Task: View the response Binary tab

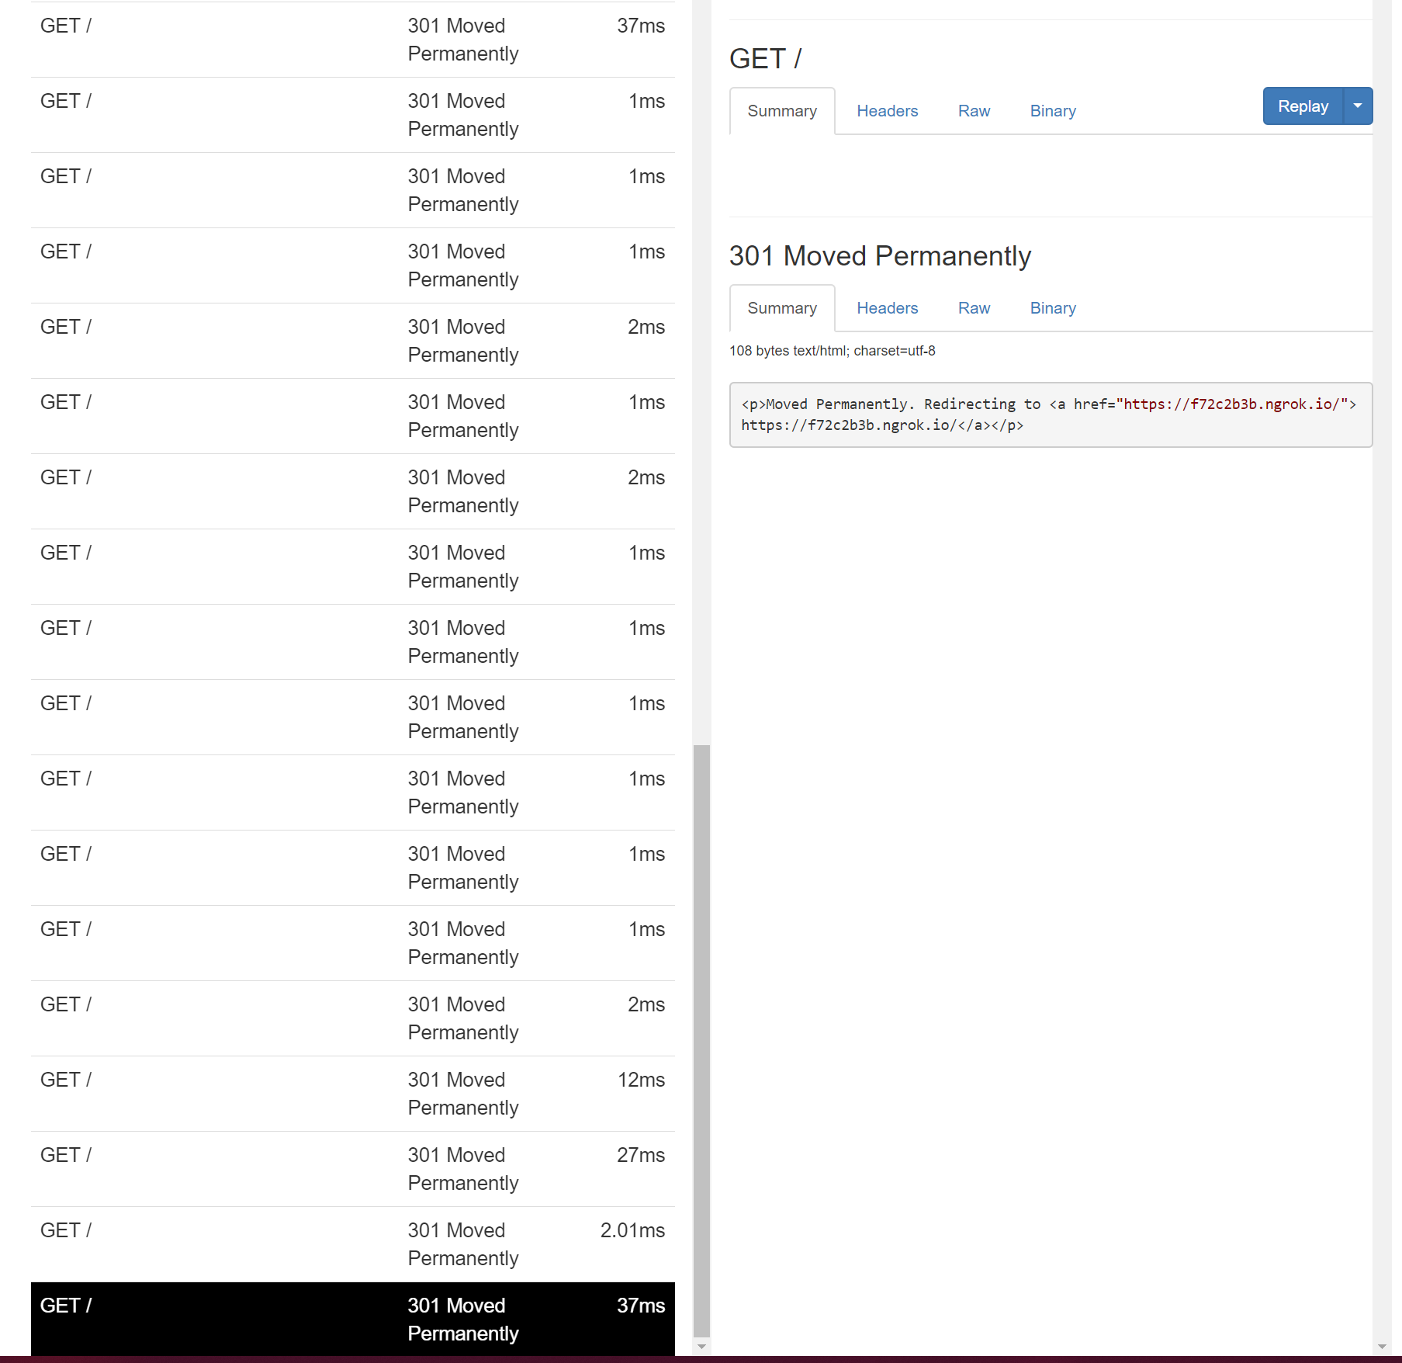Action: pyautogui.click(x=1052, y=308)
